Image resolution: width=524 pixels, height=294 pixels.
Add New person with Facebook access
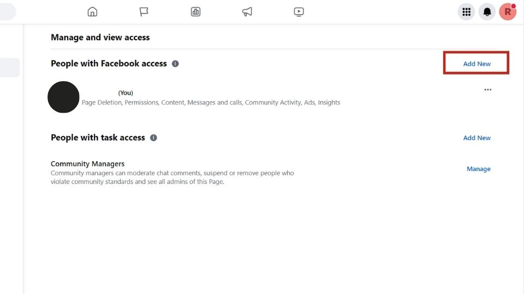point(477,64)
